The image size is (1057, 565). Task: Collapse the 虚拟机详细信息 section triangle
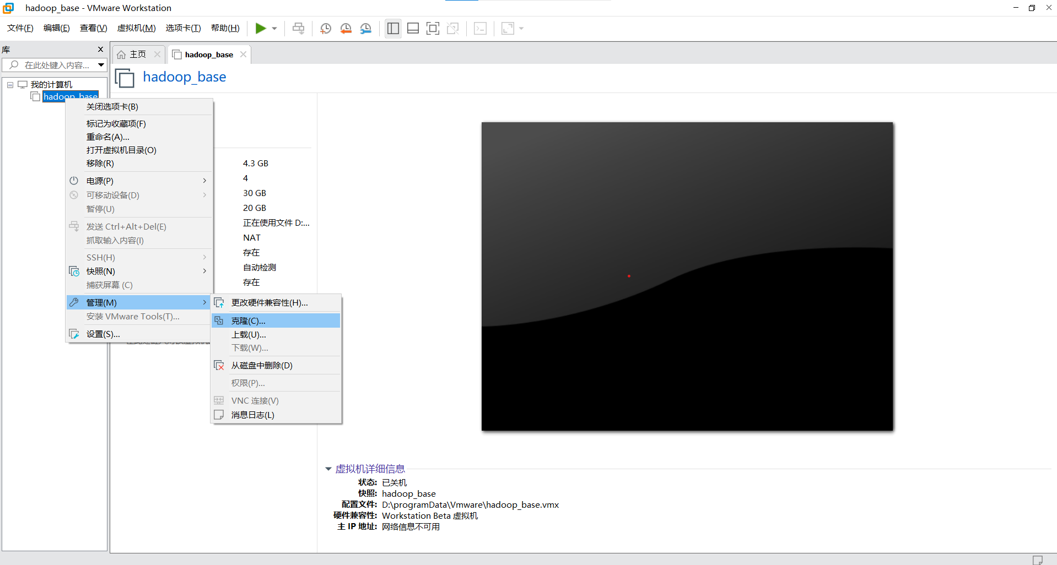click(328, 469)
